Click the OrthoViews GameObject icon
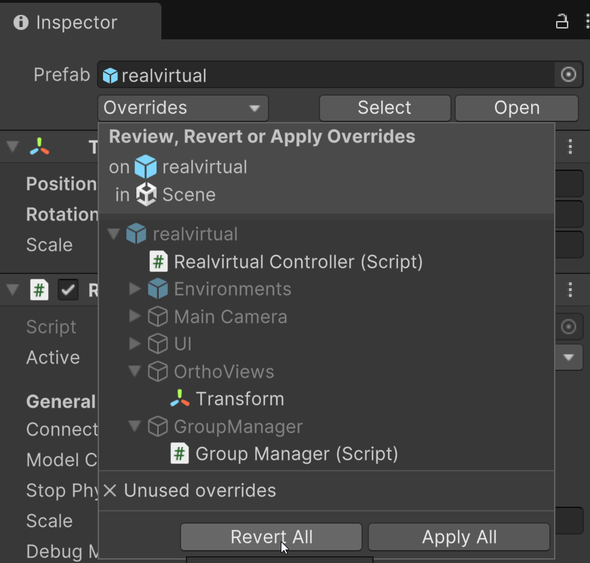 click(x=157, y=372)
